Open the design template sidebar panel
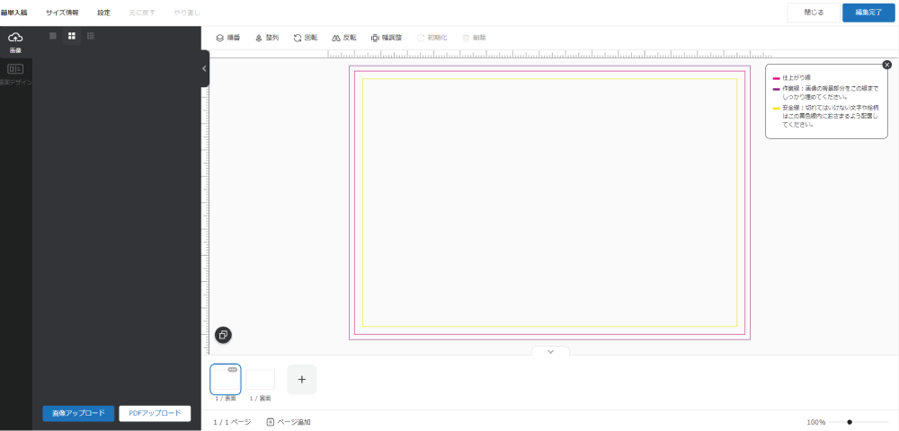899x431 pixels. tap(15, 74)
